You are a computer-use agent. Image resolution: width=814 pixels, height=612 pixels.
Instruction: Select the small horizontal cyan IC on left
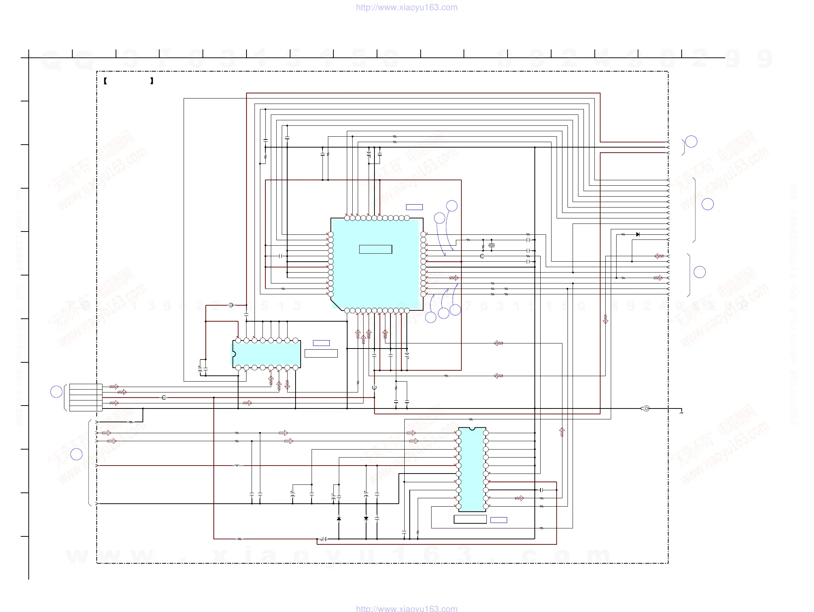266,354
